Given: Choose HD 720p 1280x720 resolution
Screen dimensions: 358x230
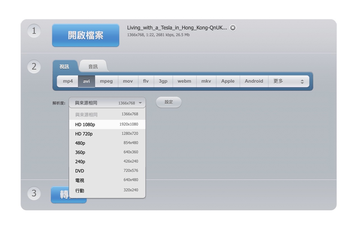Looking at the screenshot, I should click(x=107, y=134).
